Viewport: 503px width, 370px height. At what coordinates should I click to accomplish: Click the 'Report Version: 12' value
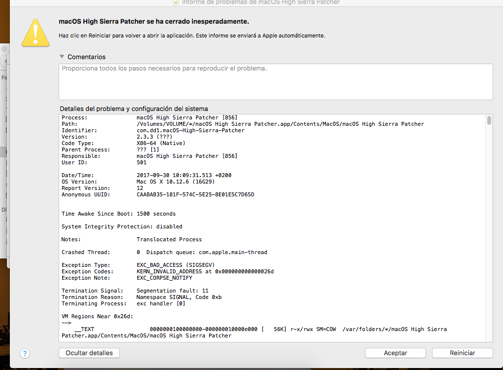[x=140, y=188]
